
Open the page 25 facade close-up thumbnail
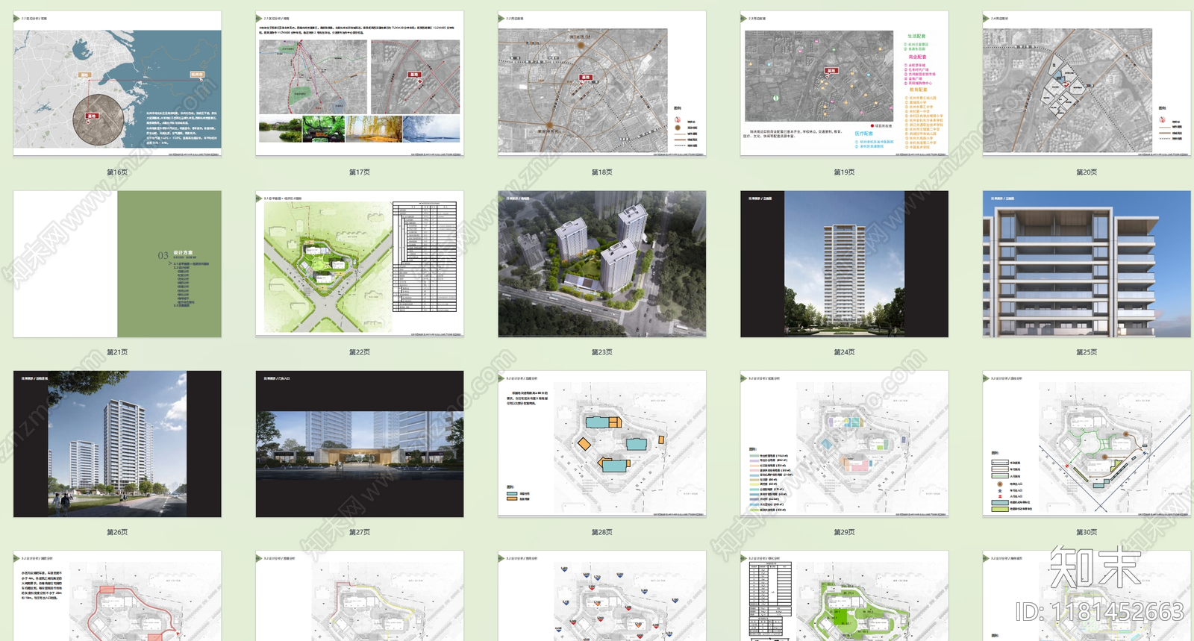tap(1087, 263)
